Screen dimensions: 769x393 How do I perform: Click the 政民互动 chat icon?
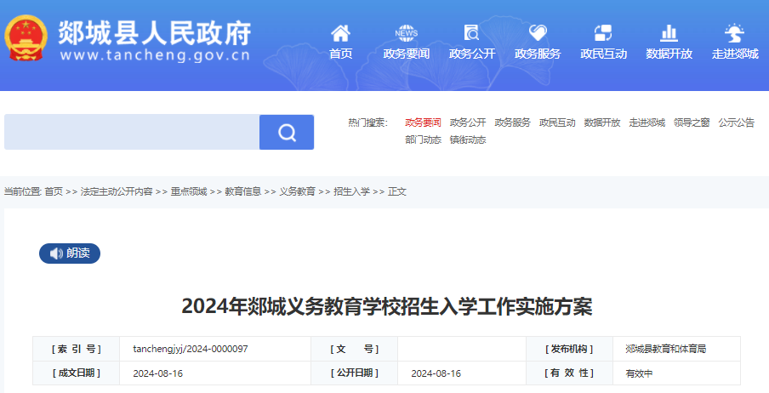[603, 33]
